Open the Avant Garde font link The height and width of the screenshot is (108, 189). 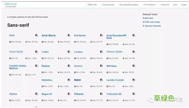click(16, 52)
